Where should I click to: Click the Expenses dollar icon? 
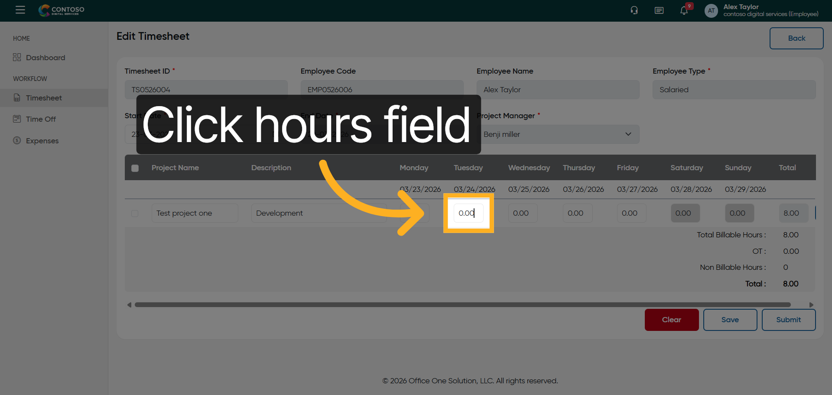[17, 140]
